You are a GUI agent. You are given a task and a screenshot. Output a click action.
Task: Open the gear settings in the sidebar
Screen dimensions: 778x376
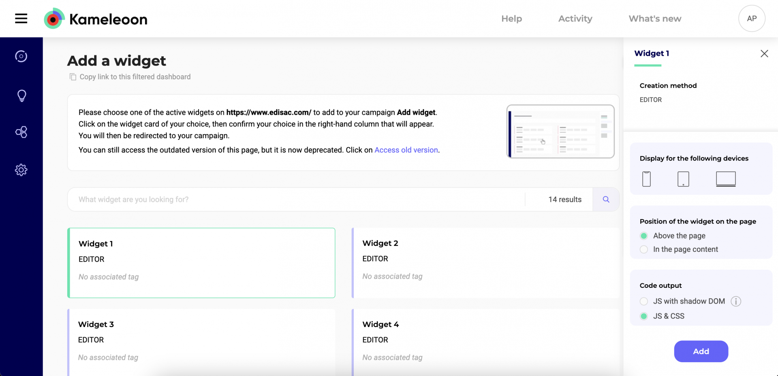(21, 170)
